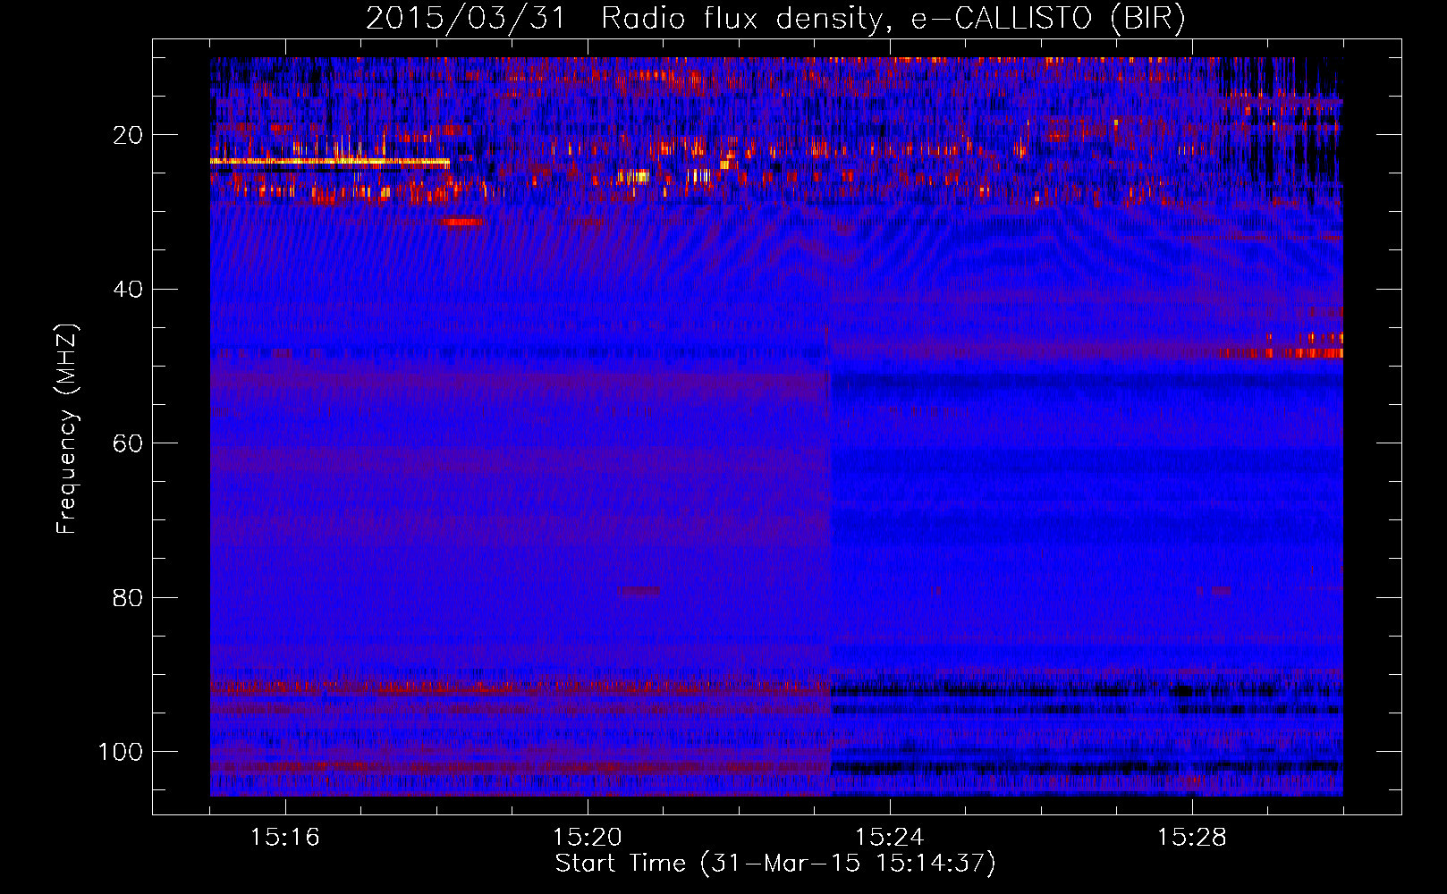Image resolution: width=1447 pixels, height=894 pixels.
Task: Click the '100' frequency tick label
Action: [x=121, y=752]
